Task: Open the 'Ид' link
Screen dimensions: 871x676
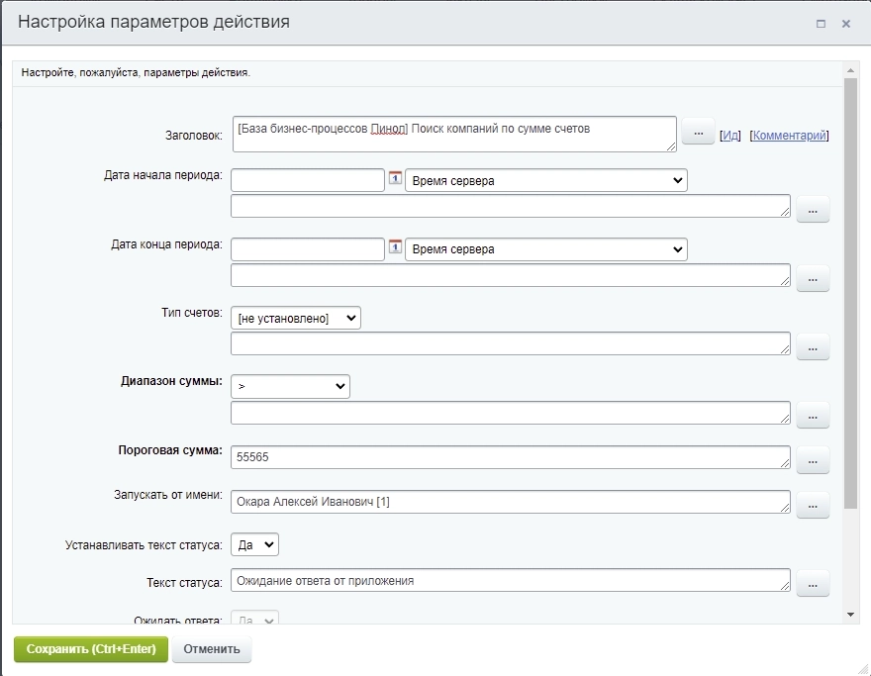Action: (x=730, y=136)
